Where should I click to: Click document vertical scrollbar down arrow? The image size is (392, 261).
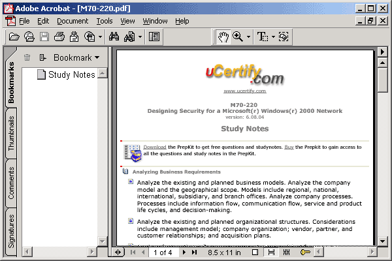tap(382, 241)
